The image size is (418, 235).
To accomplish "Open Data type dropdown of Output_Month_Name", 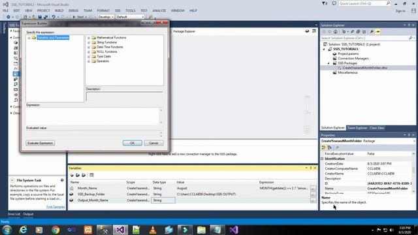I will coord(163,200).
